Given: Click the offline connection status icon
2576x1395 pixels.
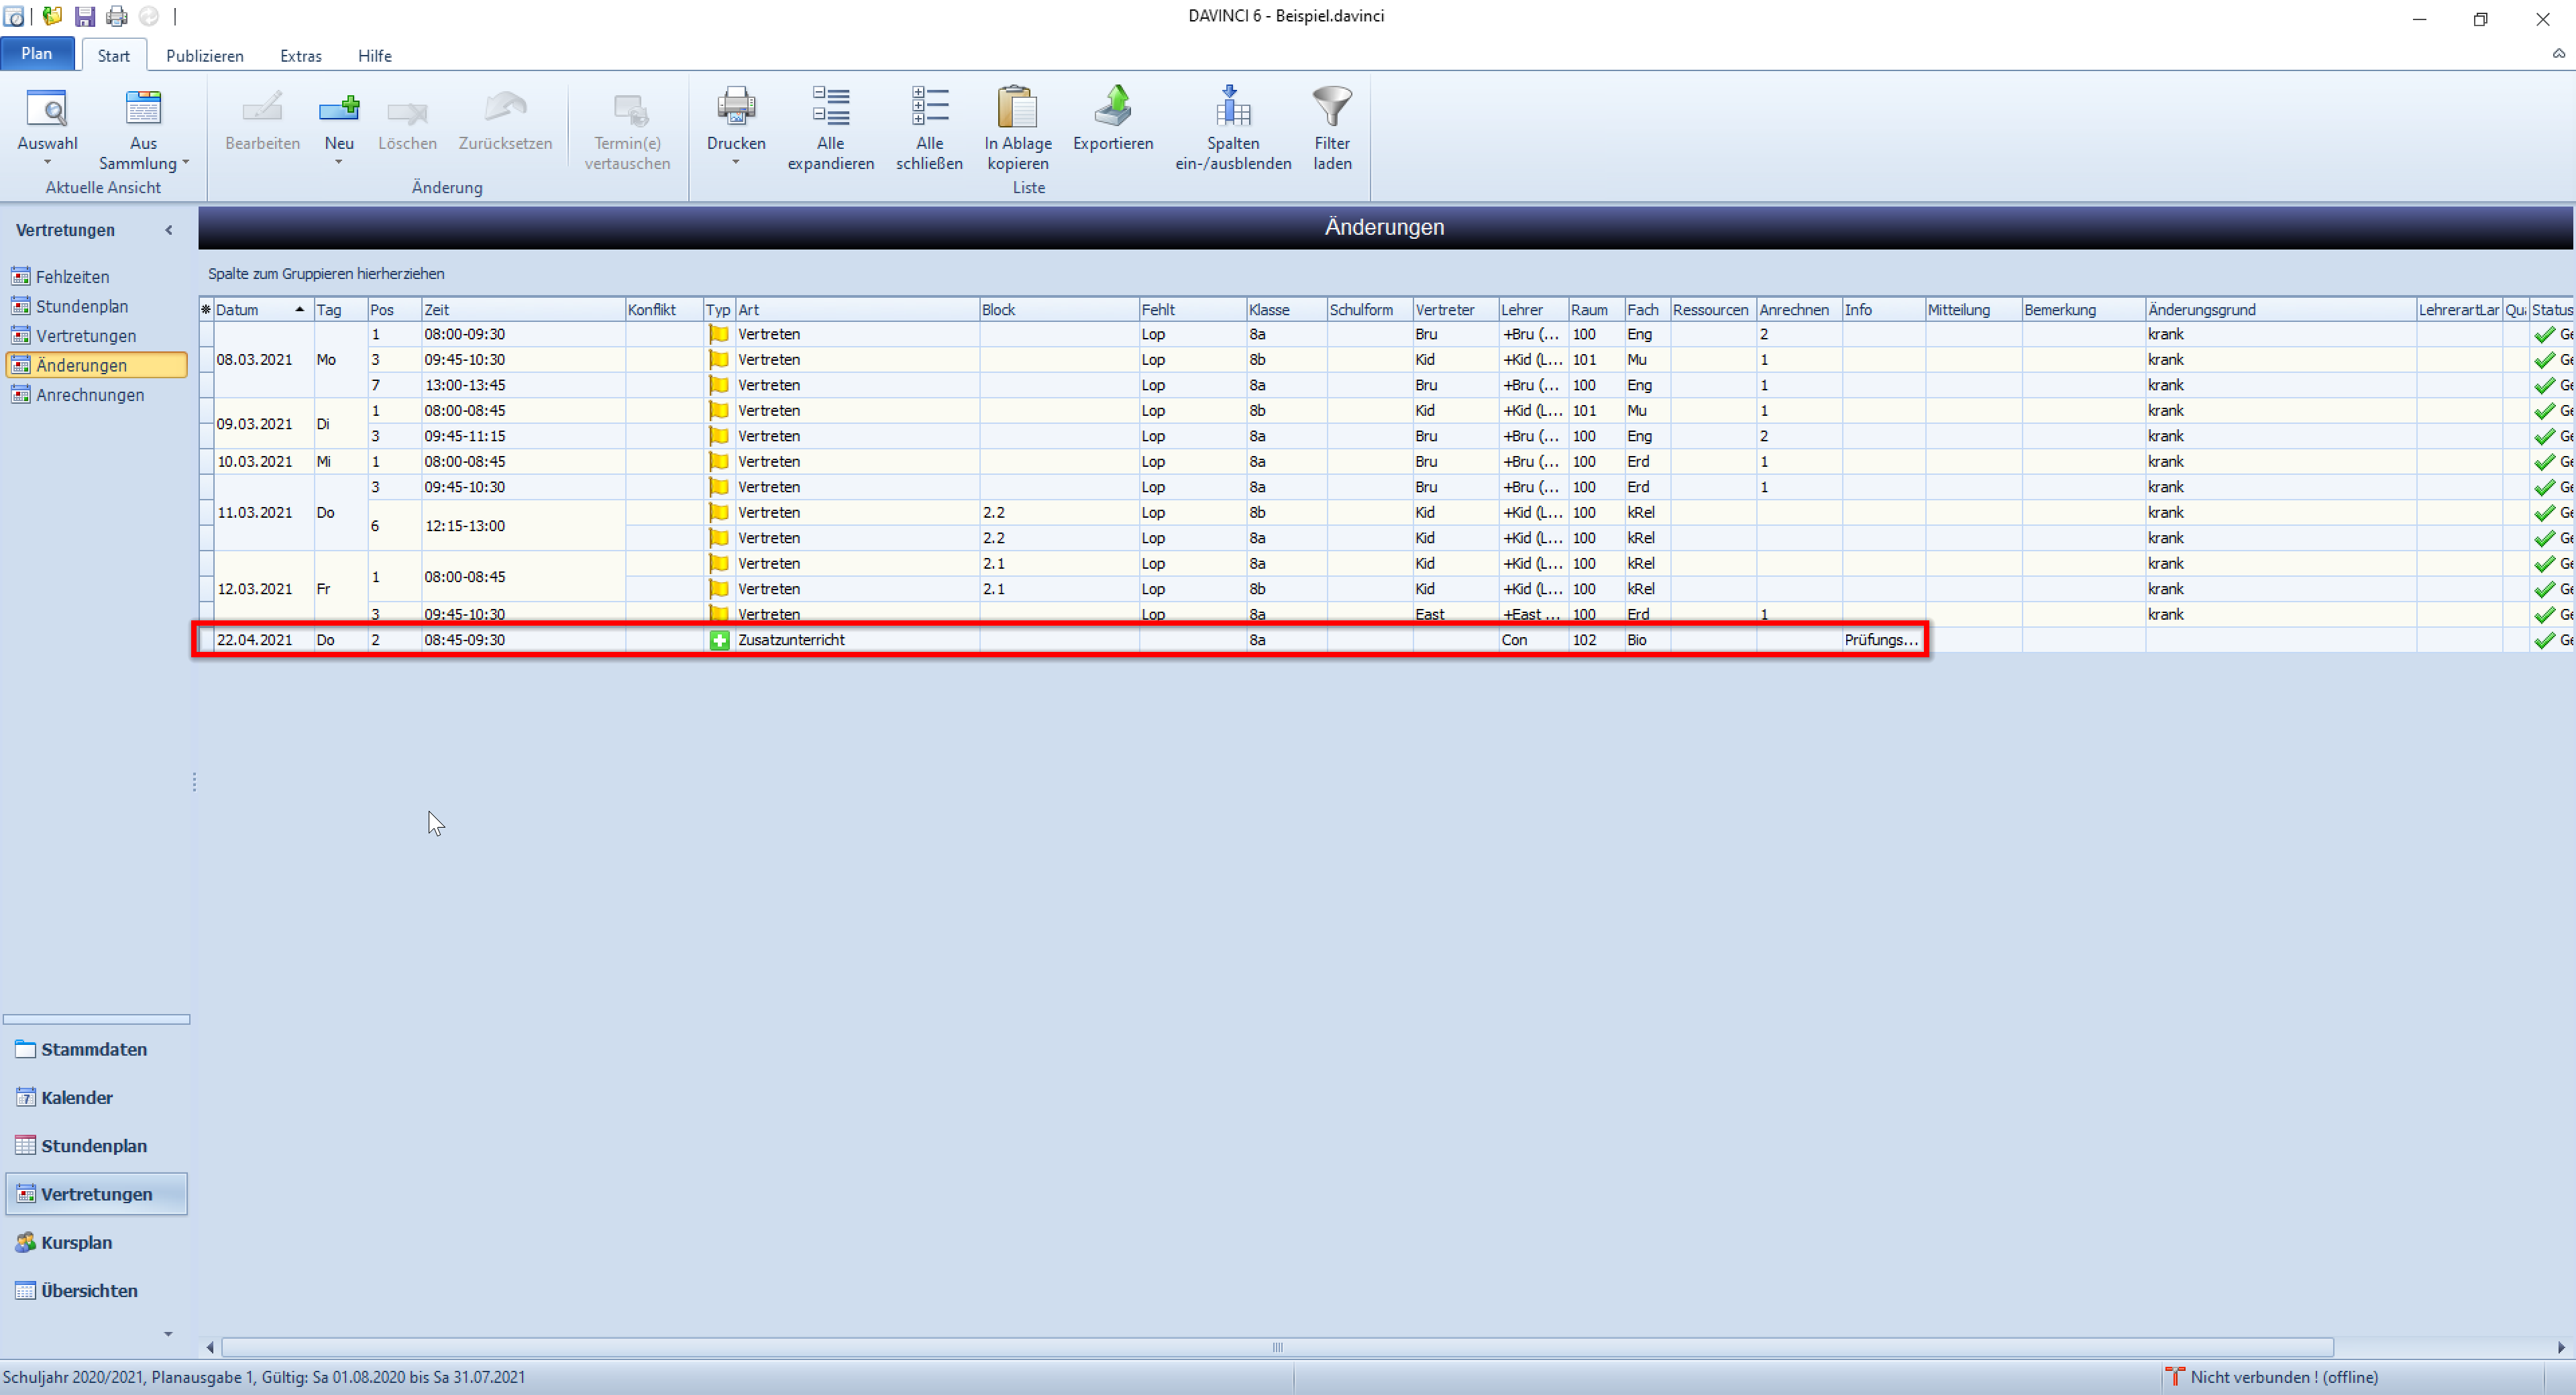Looking at the screenshot, I should 2174,1377.
